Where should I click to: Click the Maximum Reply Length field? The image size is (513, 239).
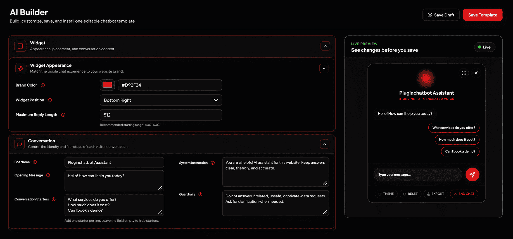[x=161, y=115]
